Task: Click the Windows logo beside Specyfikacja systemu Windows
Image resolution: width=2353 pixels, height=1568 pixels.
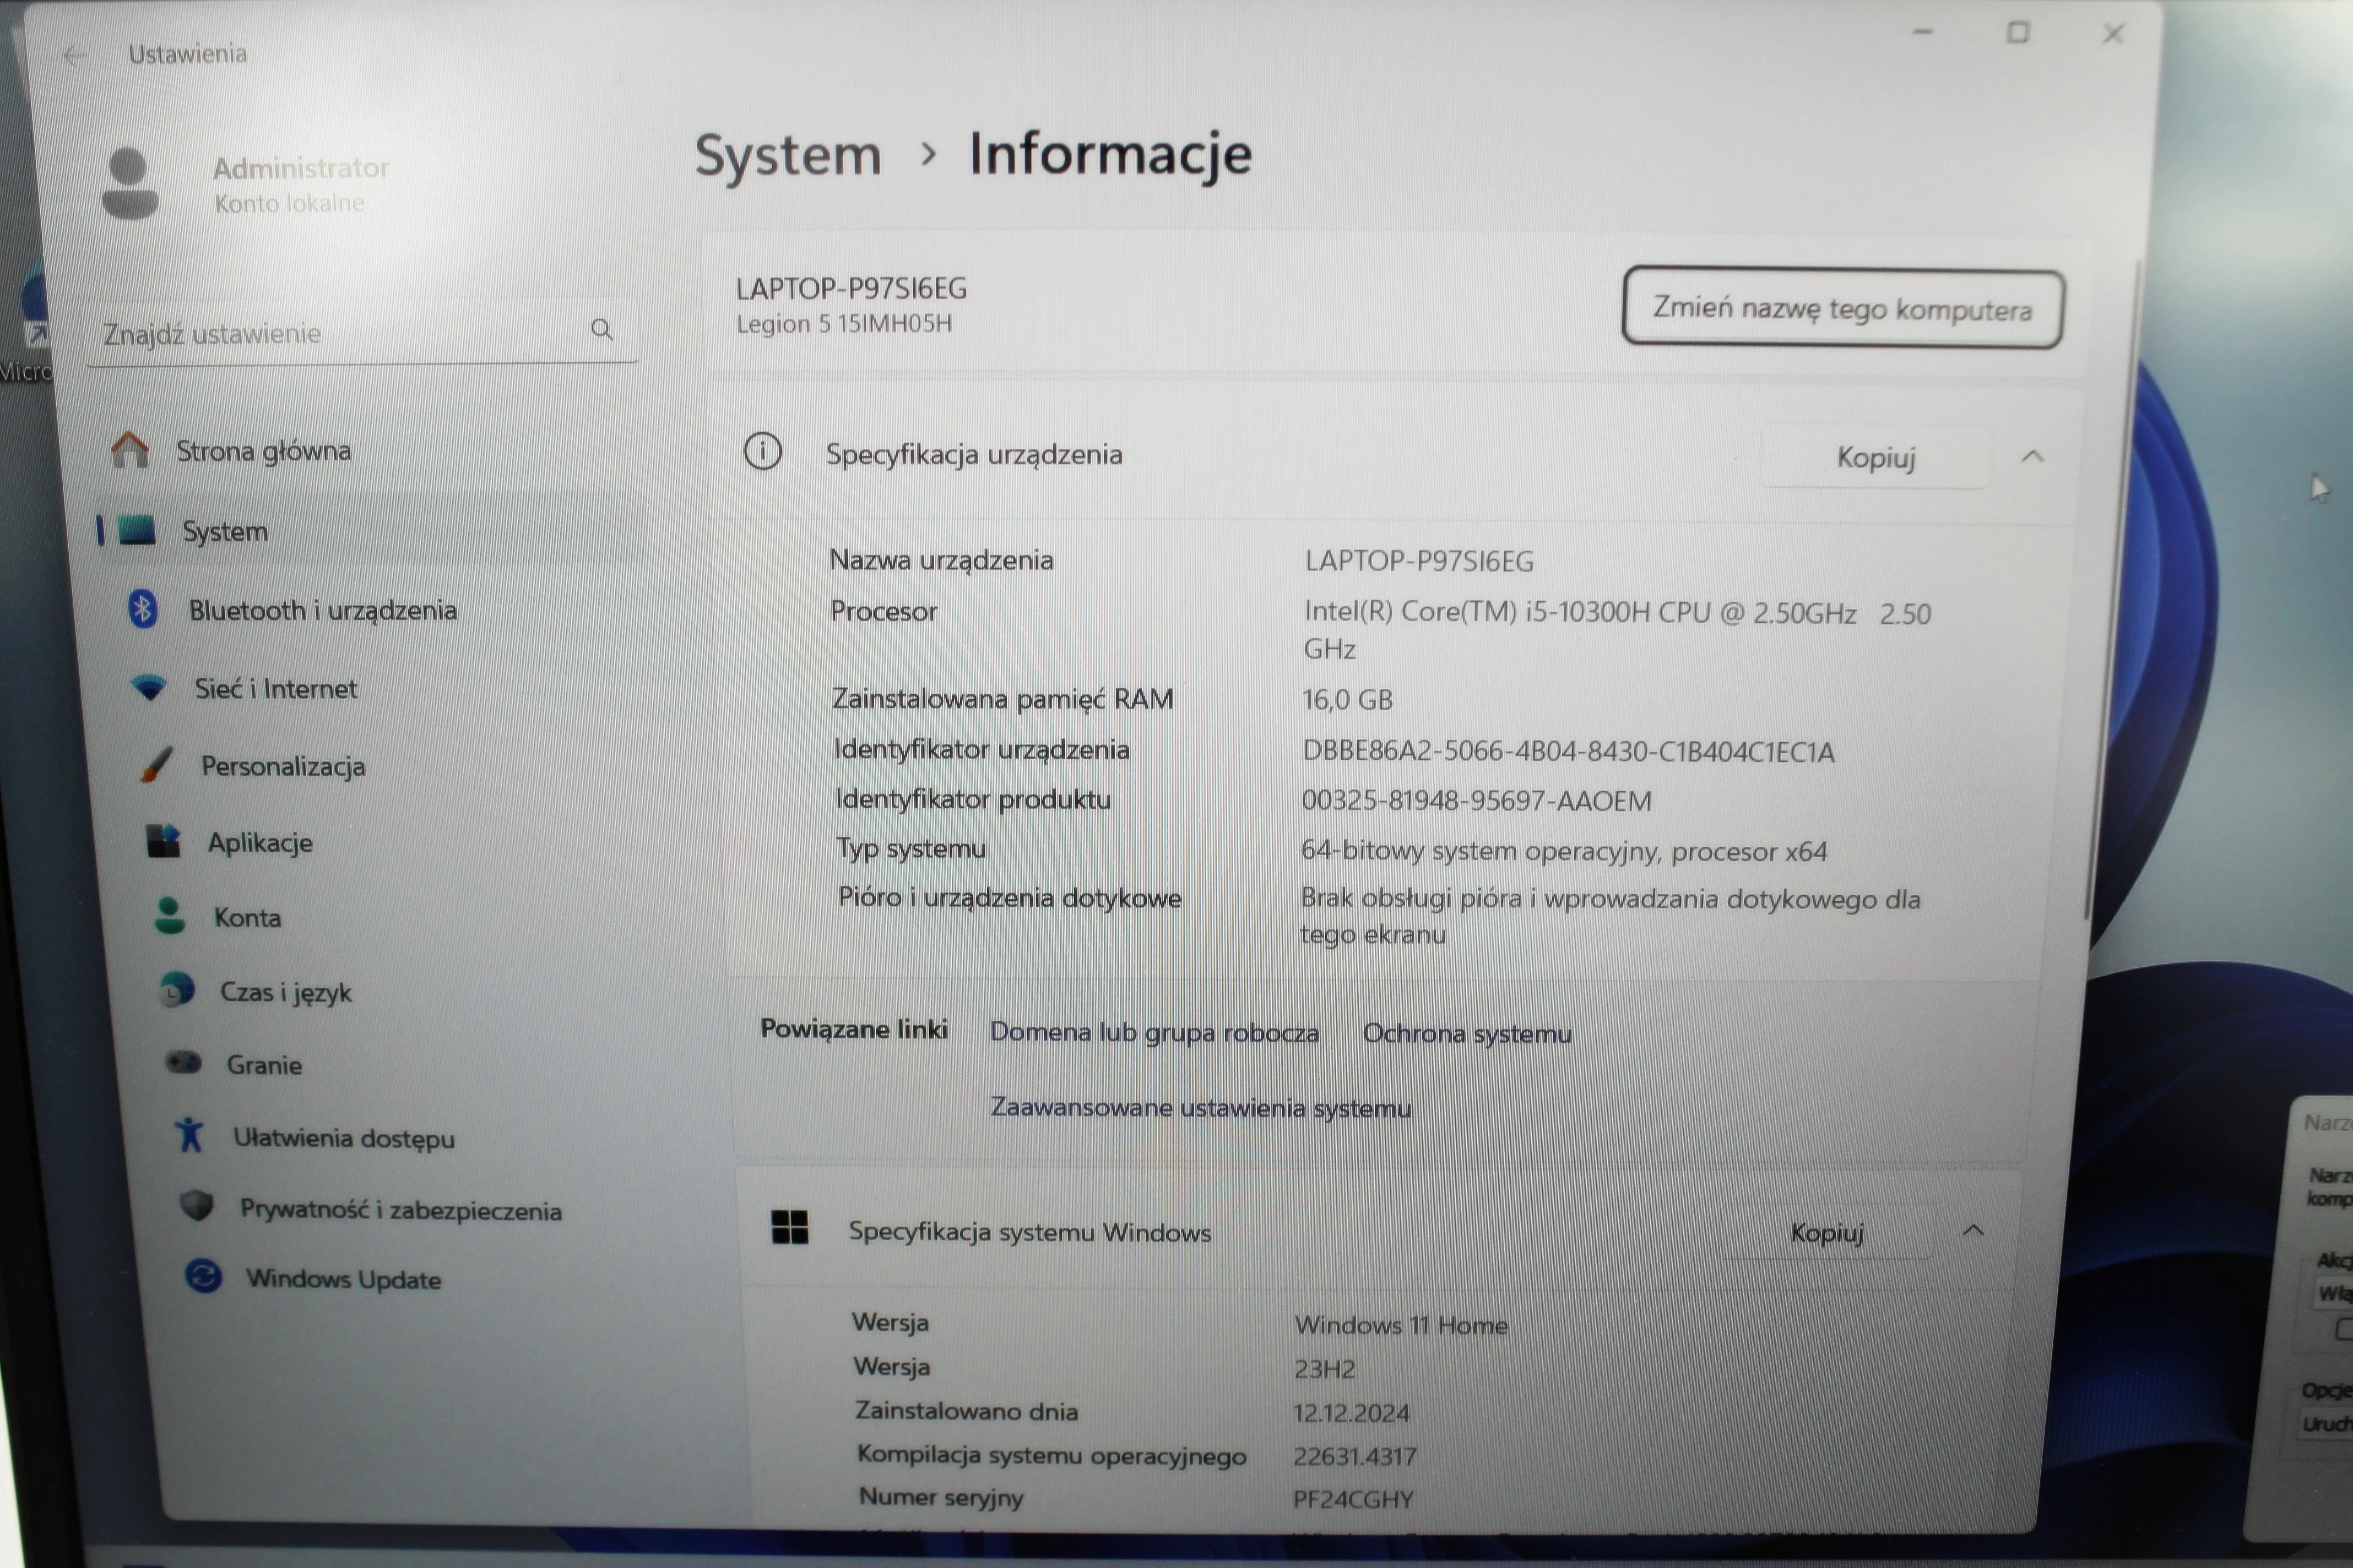Action: coord(789,1227)
